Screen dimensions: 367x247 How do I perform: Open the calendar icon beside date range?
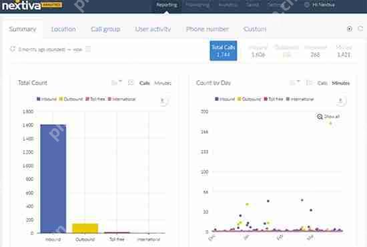[x=88, y=49]
